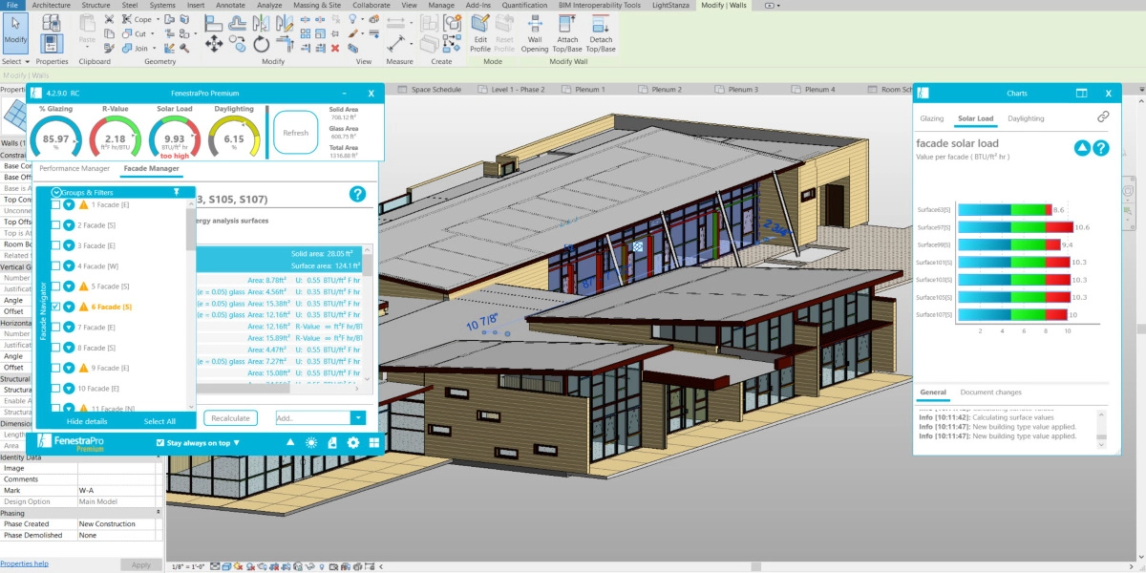Click Select All in Facade Navigator
Viewport: 1146px width, 573px height.
click(159, 421)
